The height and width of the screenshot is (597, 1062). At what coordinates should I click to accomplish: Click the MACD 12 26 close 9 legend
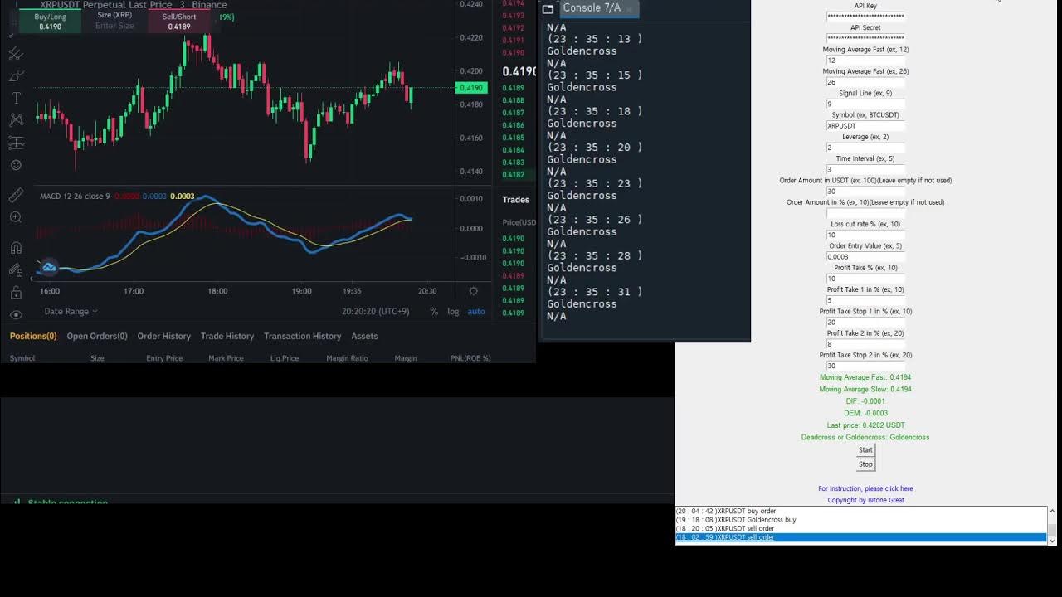[75, 197]
